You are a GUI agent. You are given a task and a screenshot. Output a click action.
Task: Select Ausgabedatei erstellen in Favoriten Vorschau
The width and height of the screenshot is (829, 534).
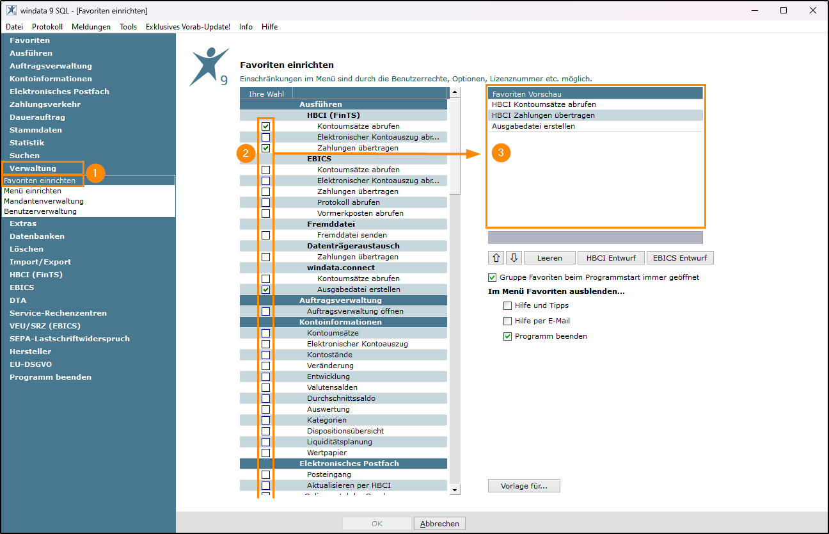coord(595,126)
